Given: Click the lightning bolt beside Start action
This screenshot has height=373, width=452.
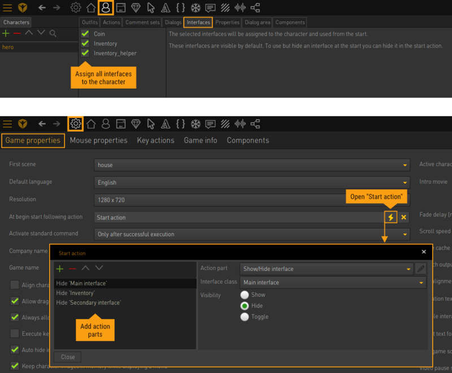Looking at the screenshot, I should 390,217.
